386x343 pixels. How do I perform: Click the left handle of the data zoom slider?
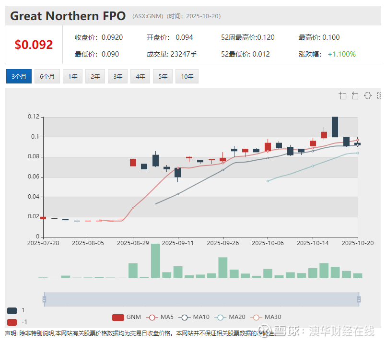44,299
